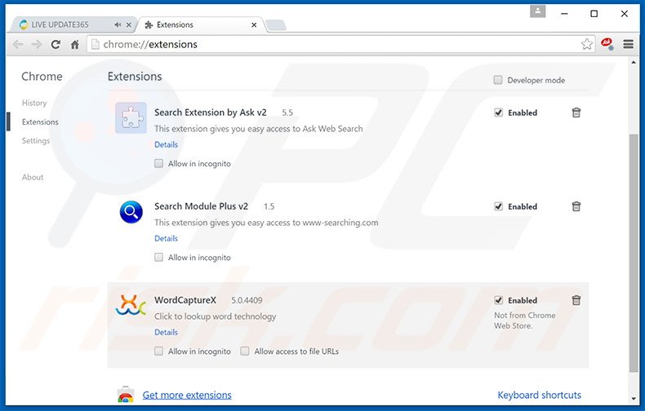Click the Search Extension by Ask v2 title

pyautogui.click(x=210, y=113)
